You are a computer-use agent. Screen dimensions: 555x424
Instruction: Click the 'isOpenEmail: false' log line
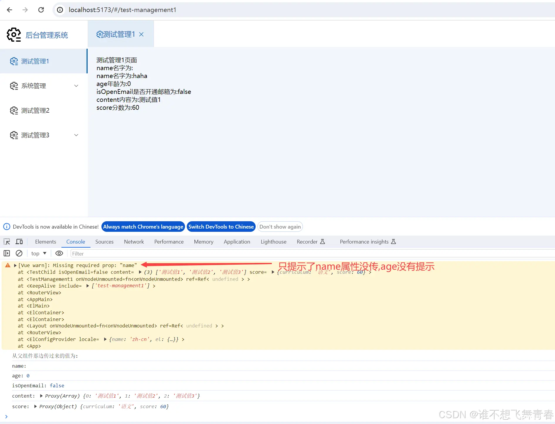click(x=38, y=386)
